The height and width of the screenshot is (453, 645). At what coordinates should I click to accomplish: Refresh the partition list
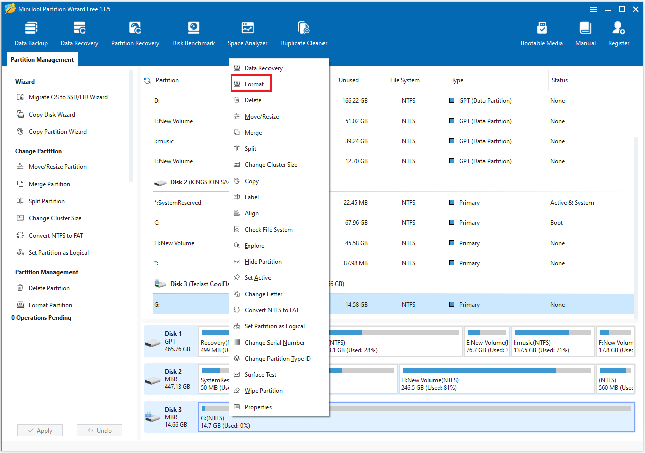[146, 80]
